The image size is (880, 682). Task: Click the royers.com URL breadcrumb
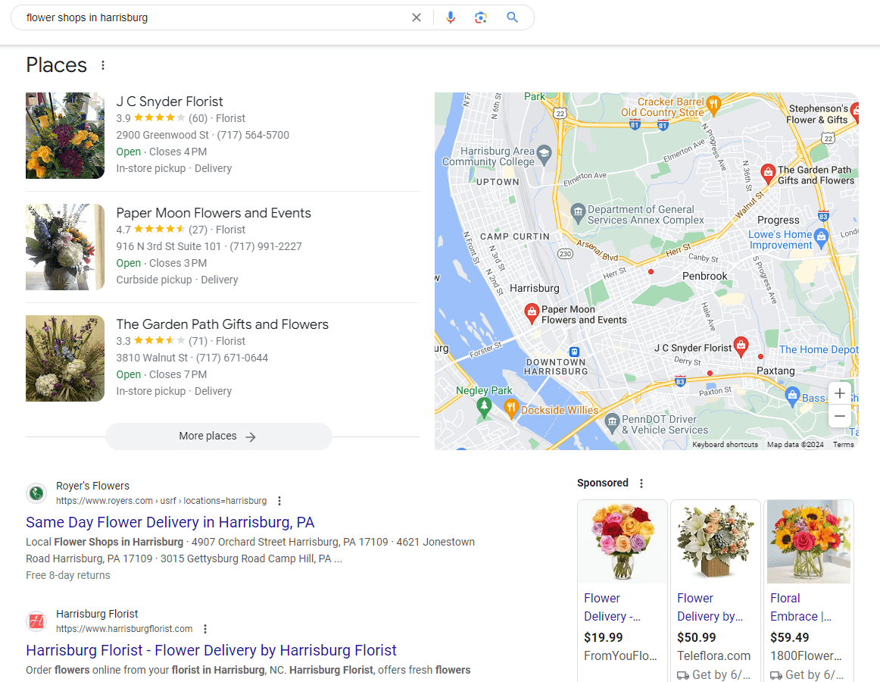coord(161,501)
